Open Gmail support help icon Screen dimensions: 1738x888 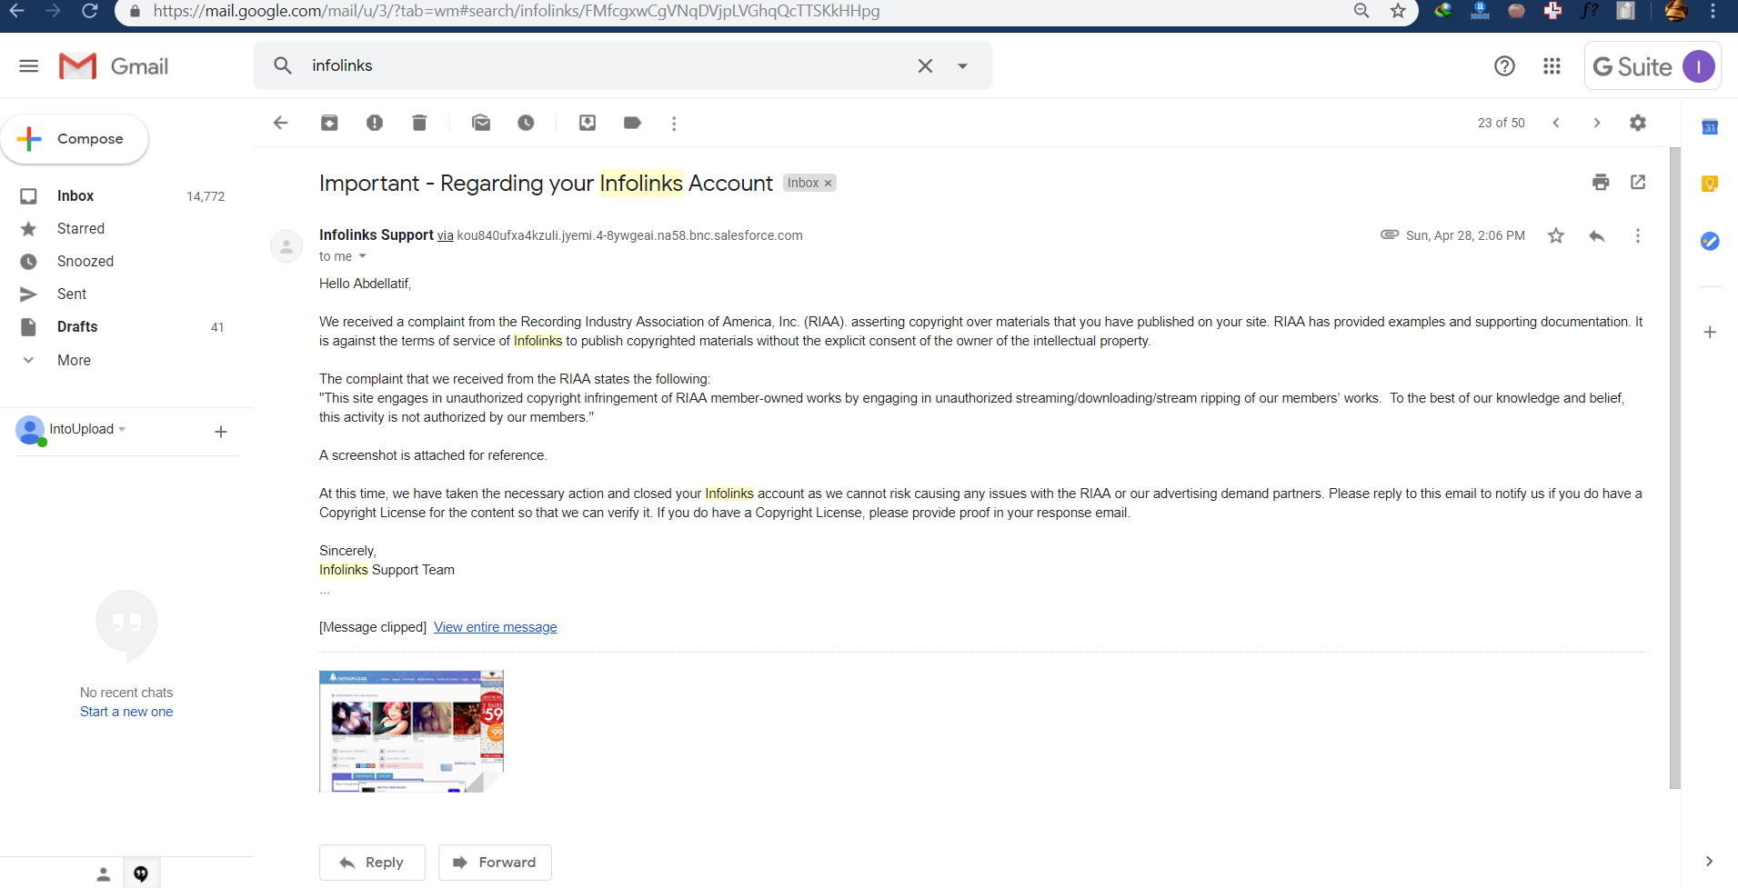pyautogui.click(x=1504, y=65)
